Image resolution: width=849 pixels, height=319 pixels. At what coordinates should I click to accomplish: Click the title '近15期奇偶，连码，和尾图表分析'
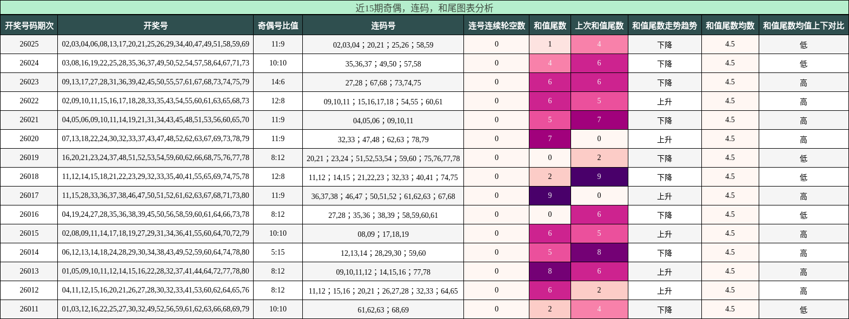[424, 8]
